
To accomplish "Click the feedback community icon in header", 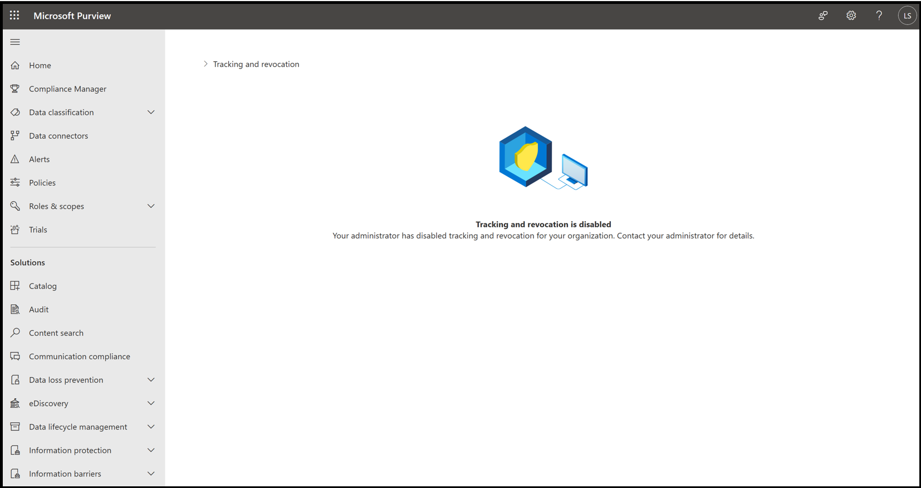I will 823,16.
